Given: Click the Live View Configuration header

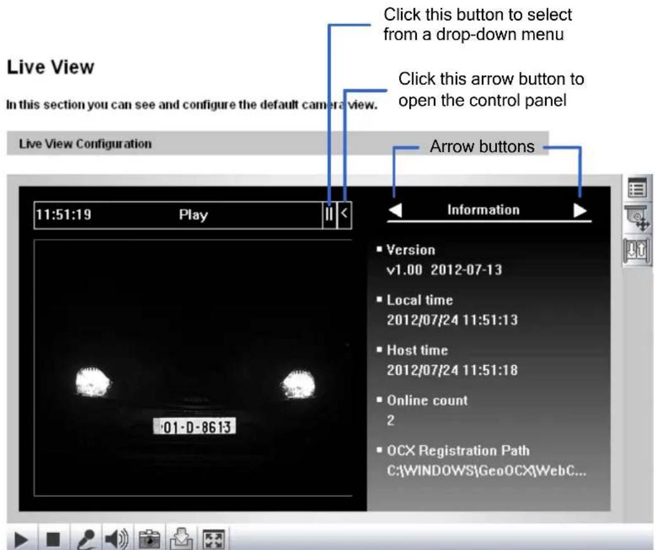Looking at the screenshot, I should coord(277,144).
